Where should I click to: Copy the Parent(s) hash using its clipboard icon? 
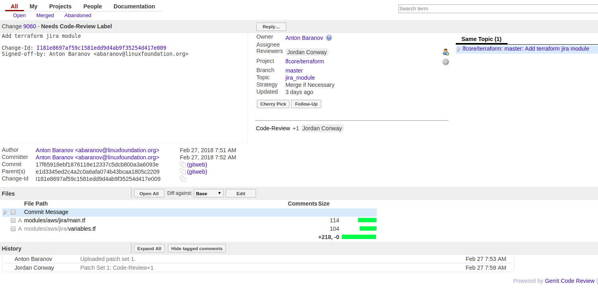(183, 172)
